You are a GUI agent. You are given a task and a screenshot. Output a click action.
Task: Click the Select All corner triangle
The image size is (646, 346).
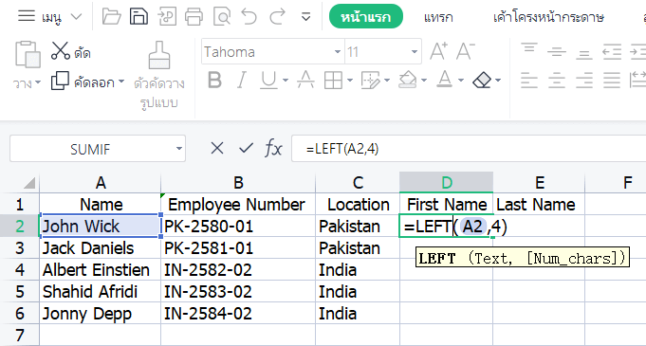(x=28, y=182)
